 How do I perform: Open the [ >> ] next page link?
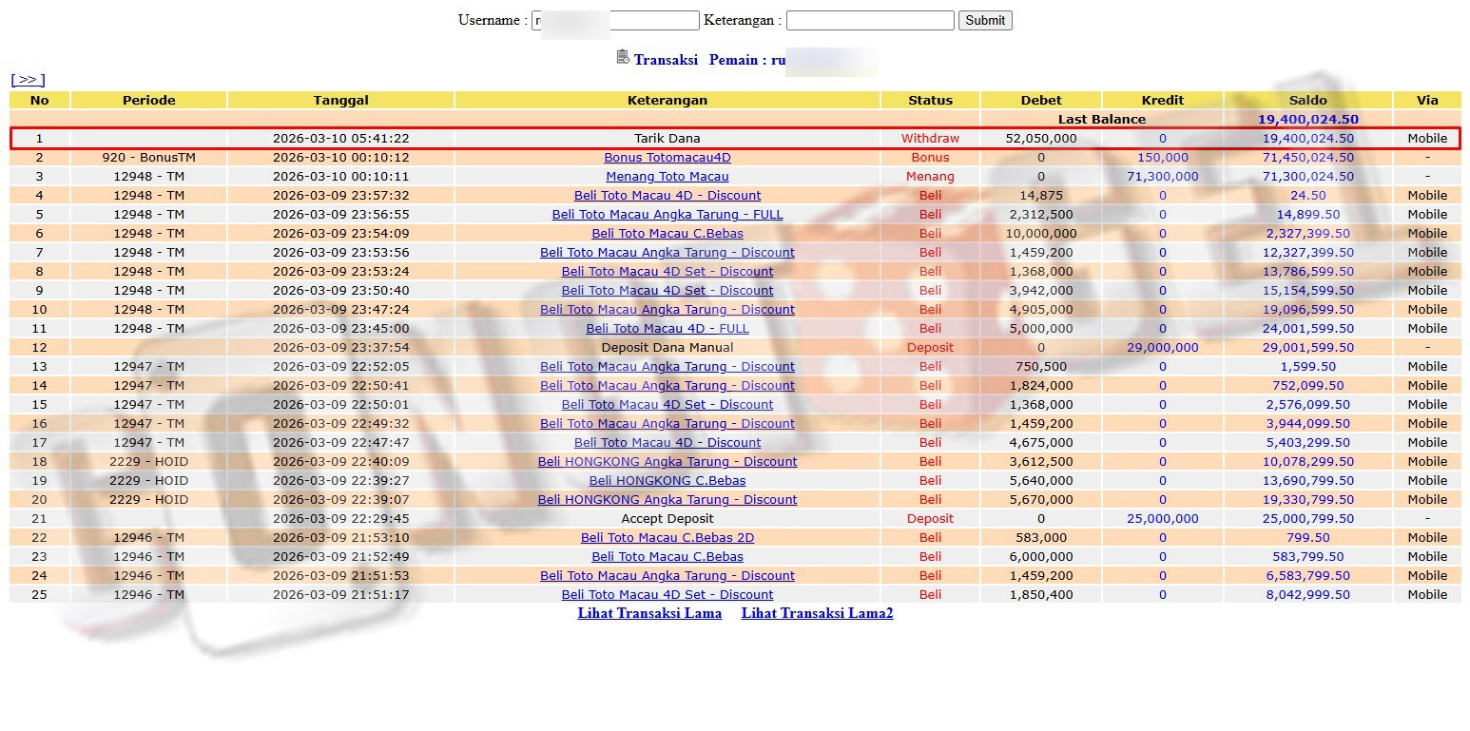click(28, 80)
